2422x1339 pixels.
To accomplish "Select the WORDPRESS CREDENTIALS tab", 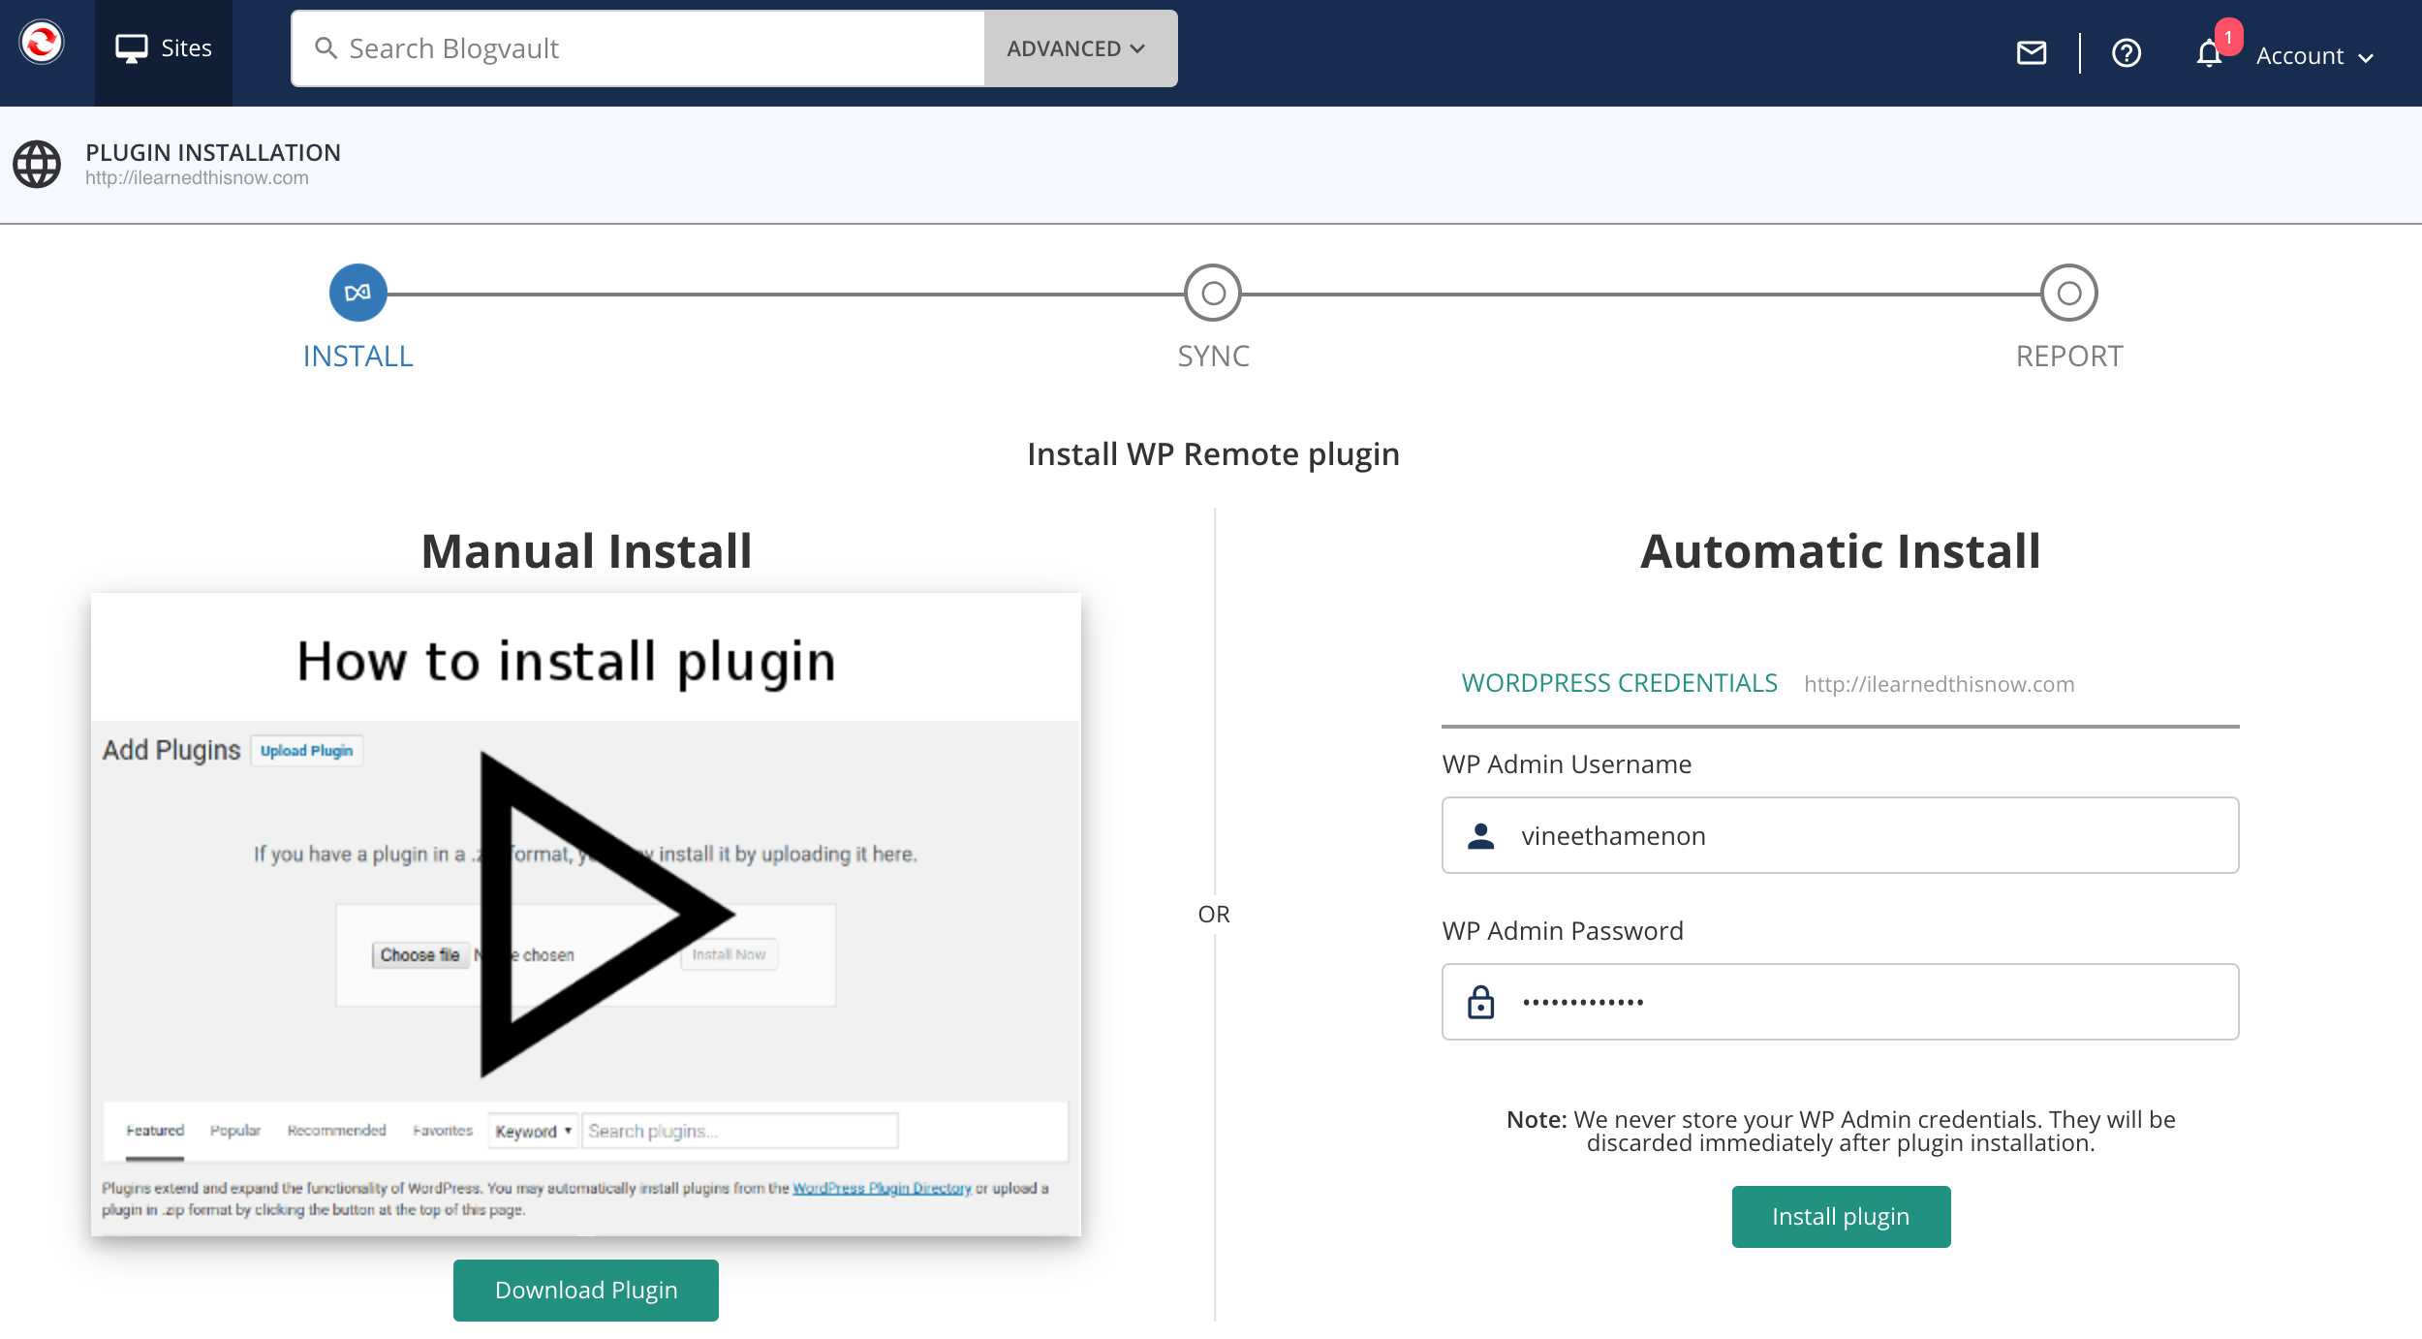I will pyautogui.click(x=1619, y=683).
